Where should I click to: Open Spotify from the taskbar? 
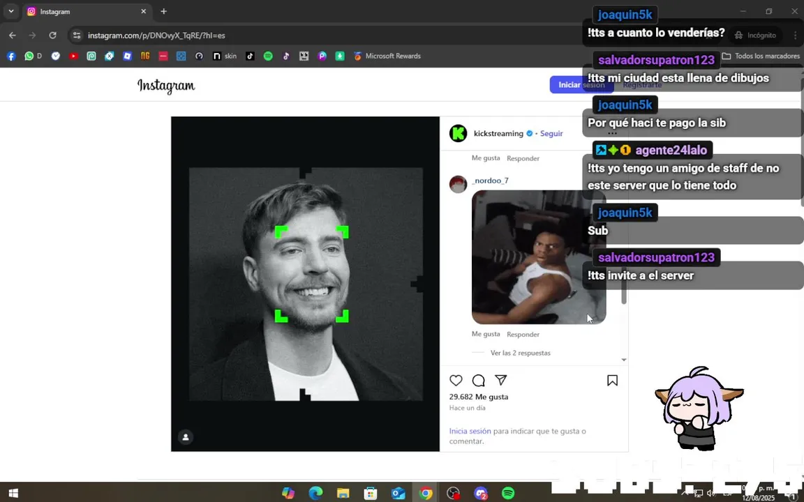coord(508,493)
